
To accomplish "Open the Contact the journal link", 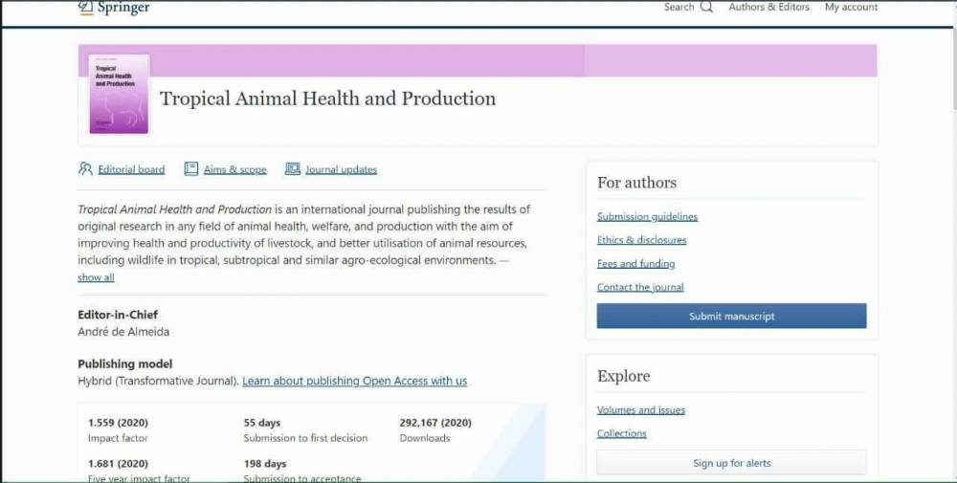I will (640, 287).
